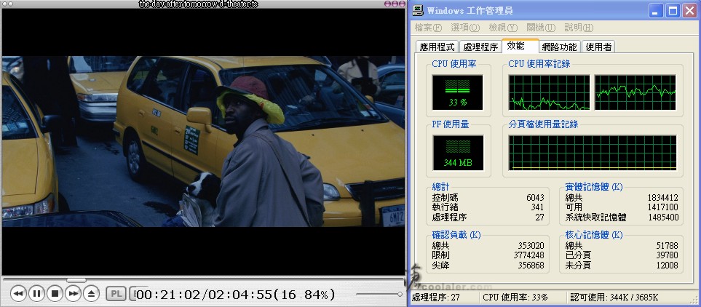Select the 執行緒 value 341
Viewport: 701px width, 307px height.
tap(537, 207)
